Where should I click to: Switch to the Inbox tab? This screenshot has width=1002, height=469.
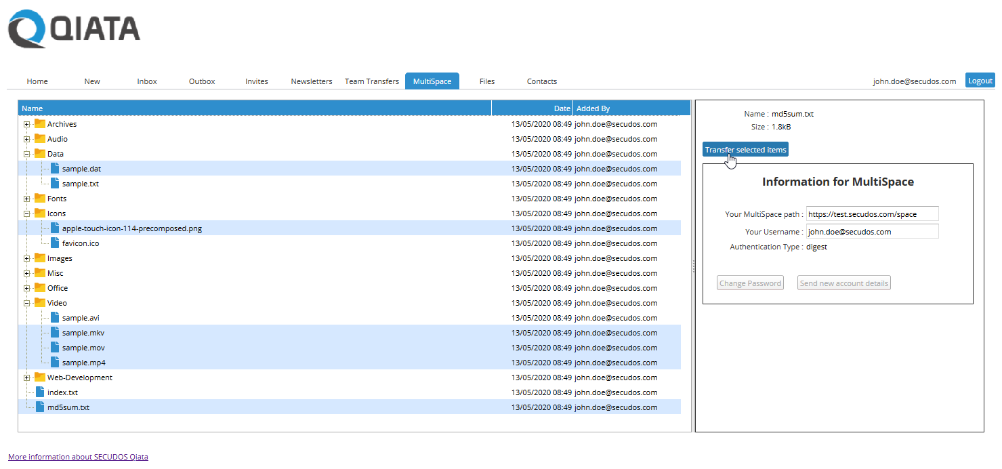[x=147, y=81]
